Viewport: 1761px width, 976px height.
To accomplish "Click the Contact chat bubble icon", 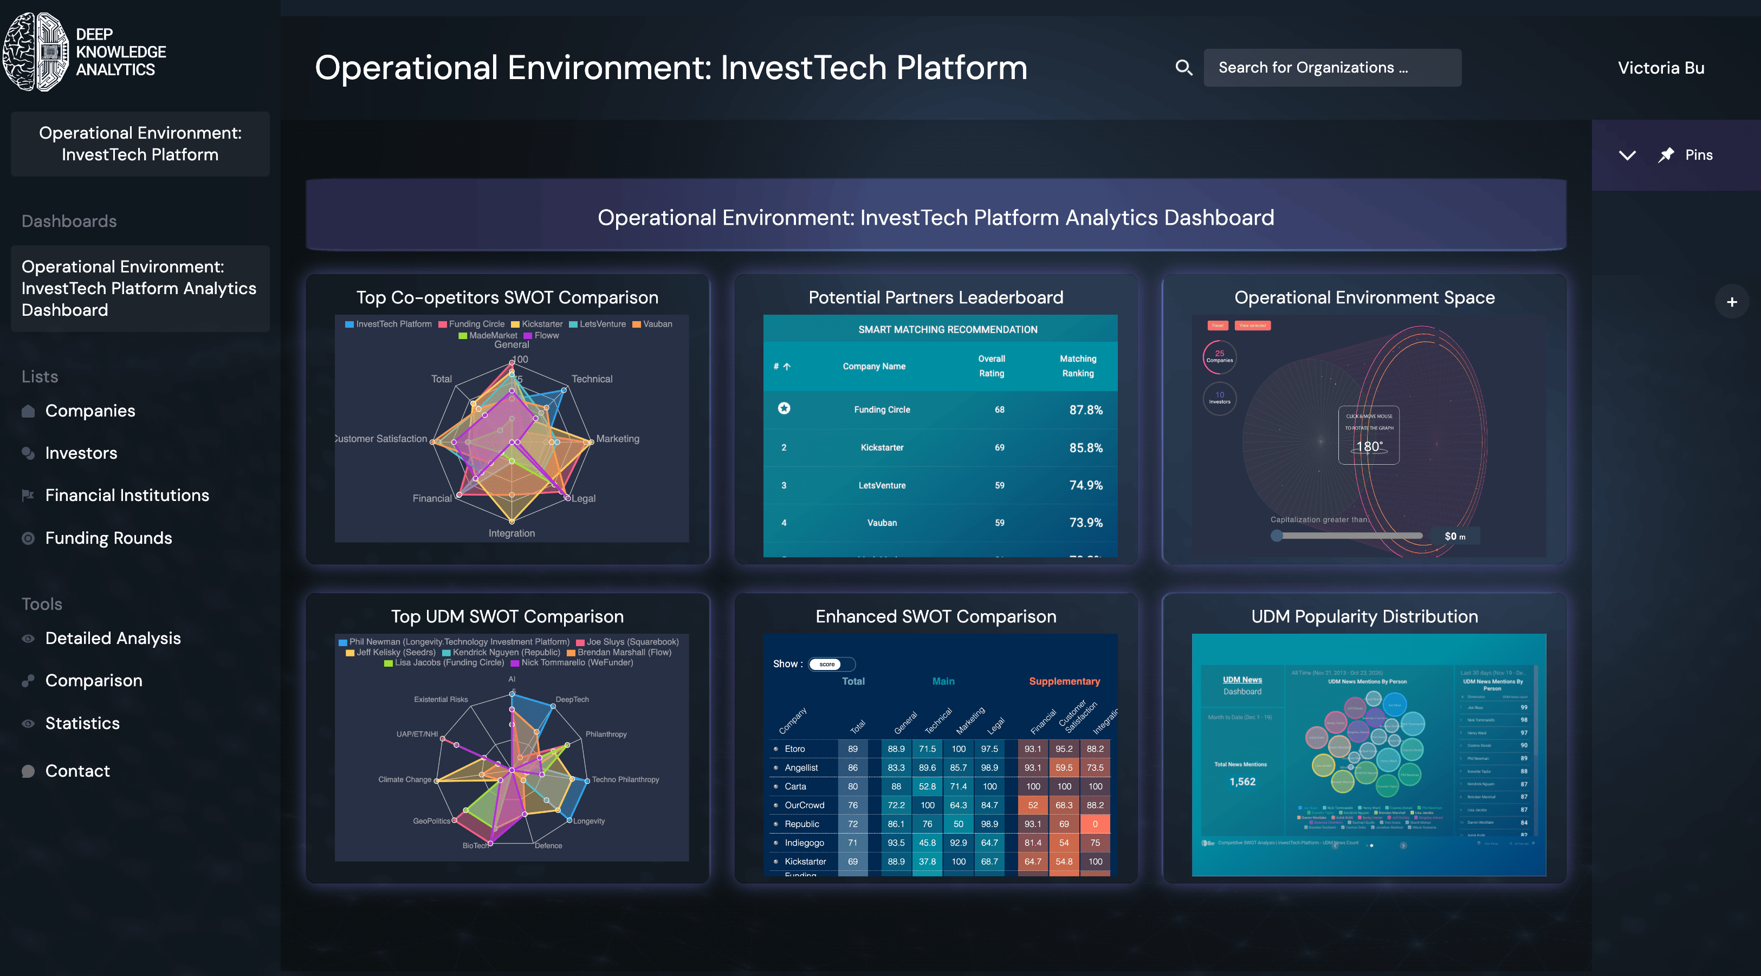I will 28,771.
